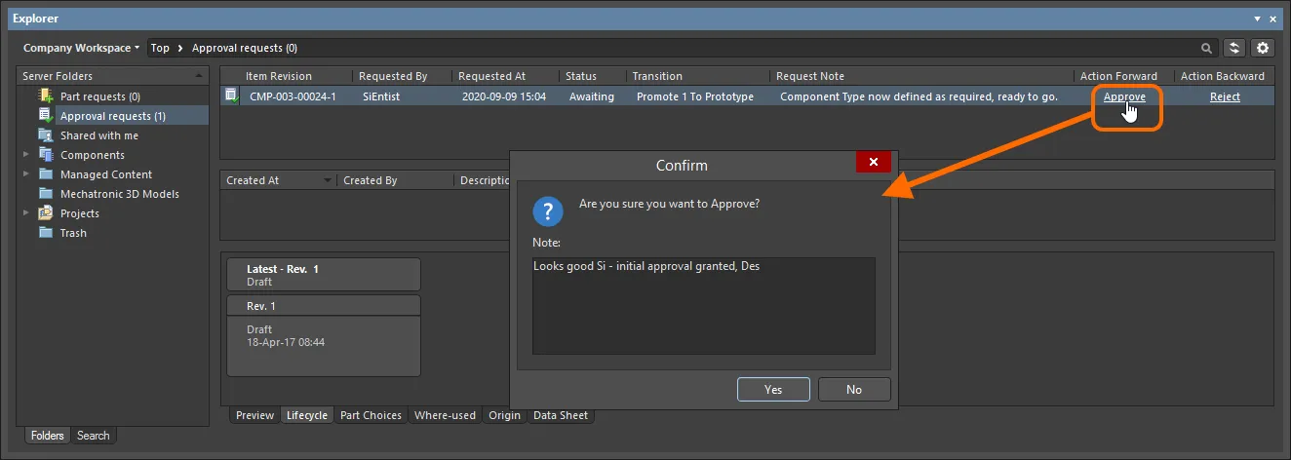Click the Approve link

pos(1124,96)
